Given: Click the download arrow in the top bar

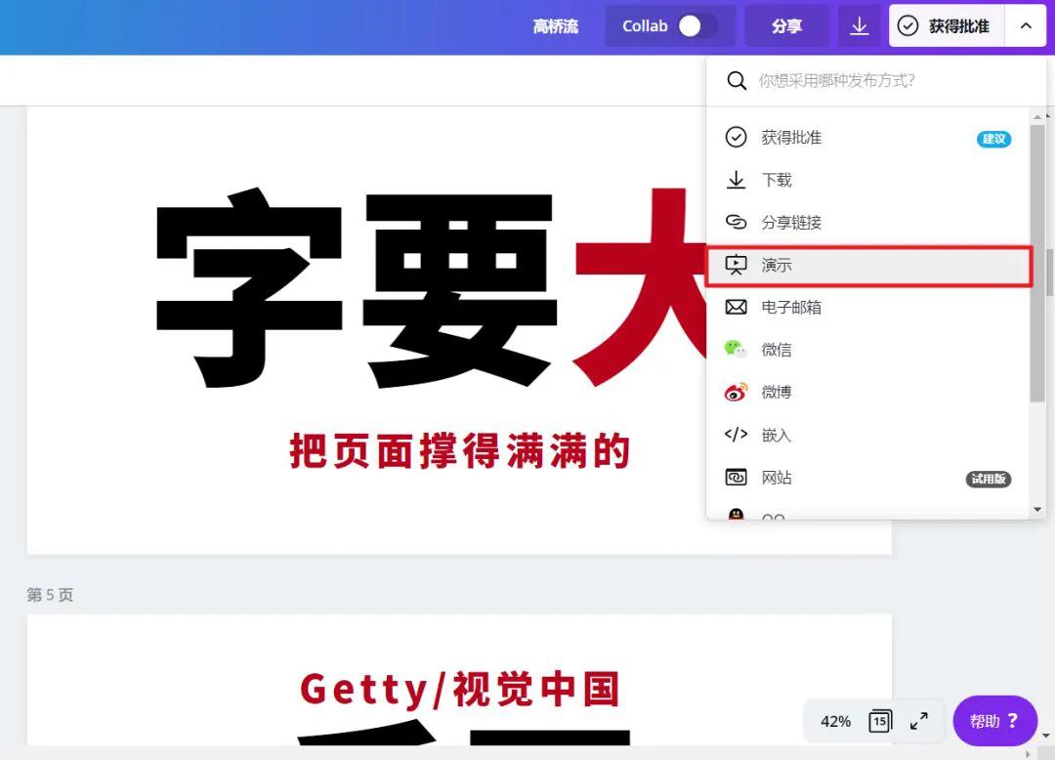Looking at the screenshot, I should pyautogui.click(x=860, y=26).
